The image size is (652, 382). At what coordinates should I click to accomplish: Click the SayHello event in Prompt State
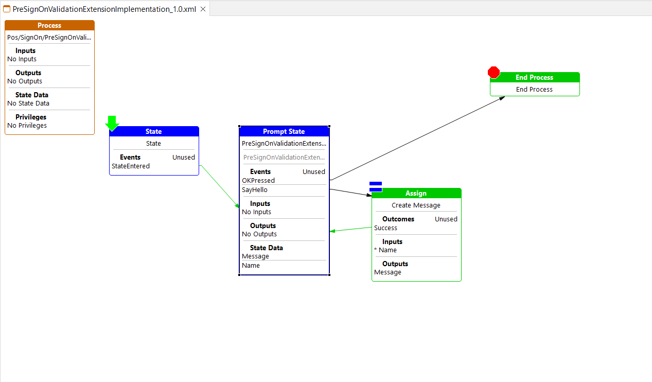coord(255,190)
